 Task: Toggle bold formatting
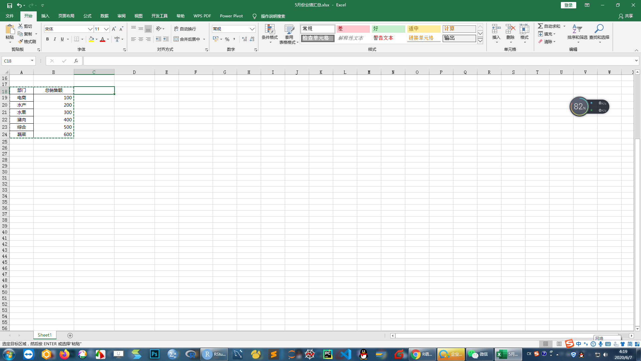click(x=47, y=39)
